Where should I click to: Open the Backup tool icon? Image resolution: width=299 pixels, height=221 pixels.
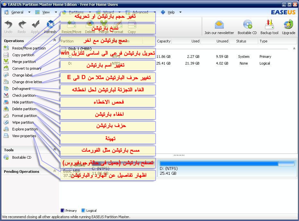click(269, 25)
